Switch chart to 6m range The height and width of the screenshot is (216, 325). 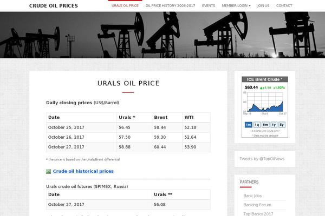[265, 125]
